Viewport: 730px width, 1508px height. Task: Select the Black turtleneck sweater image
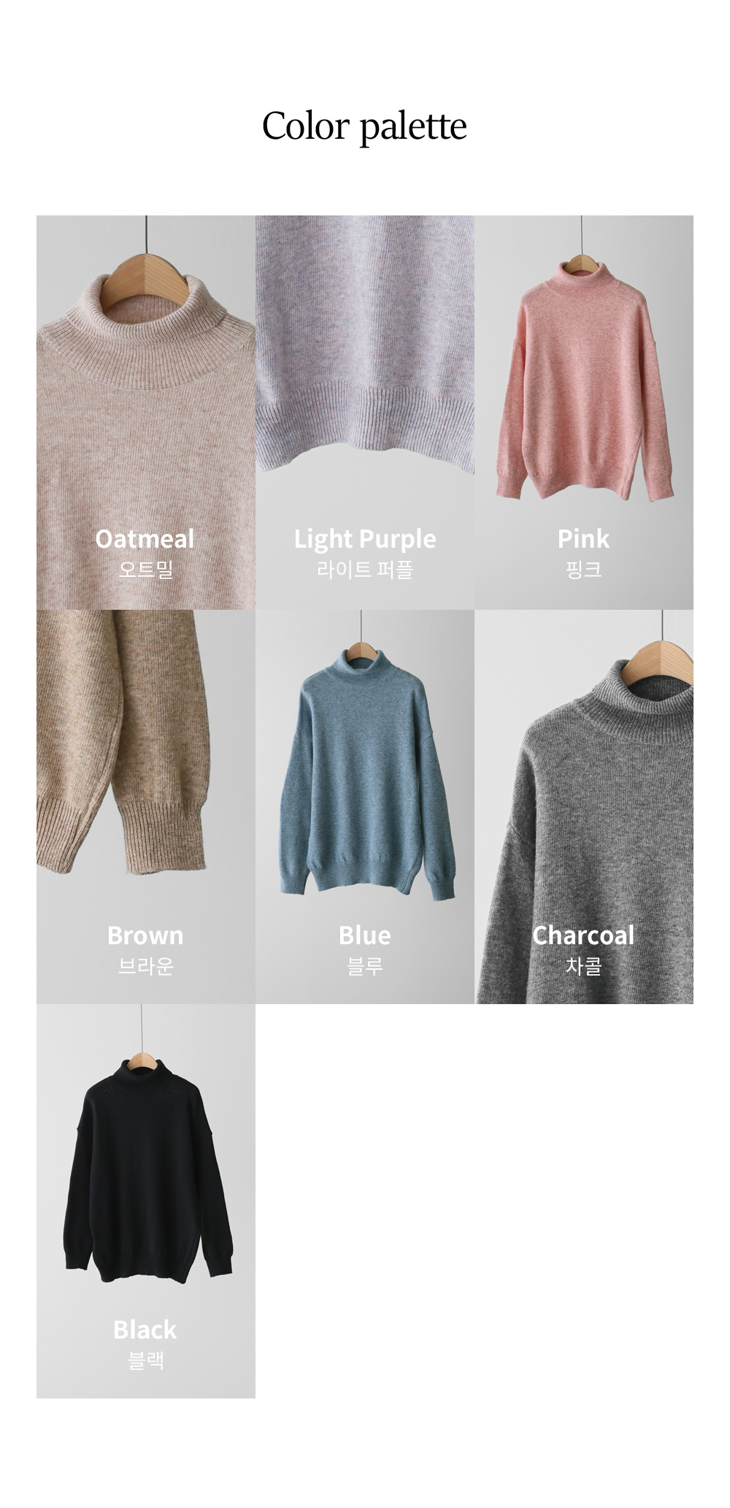[x=146, y=1201]
